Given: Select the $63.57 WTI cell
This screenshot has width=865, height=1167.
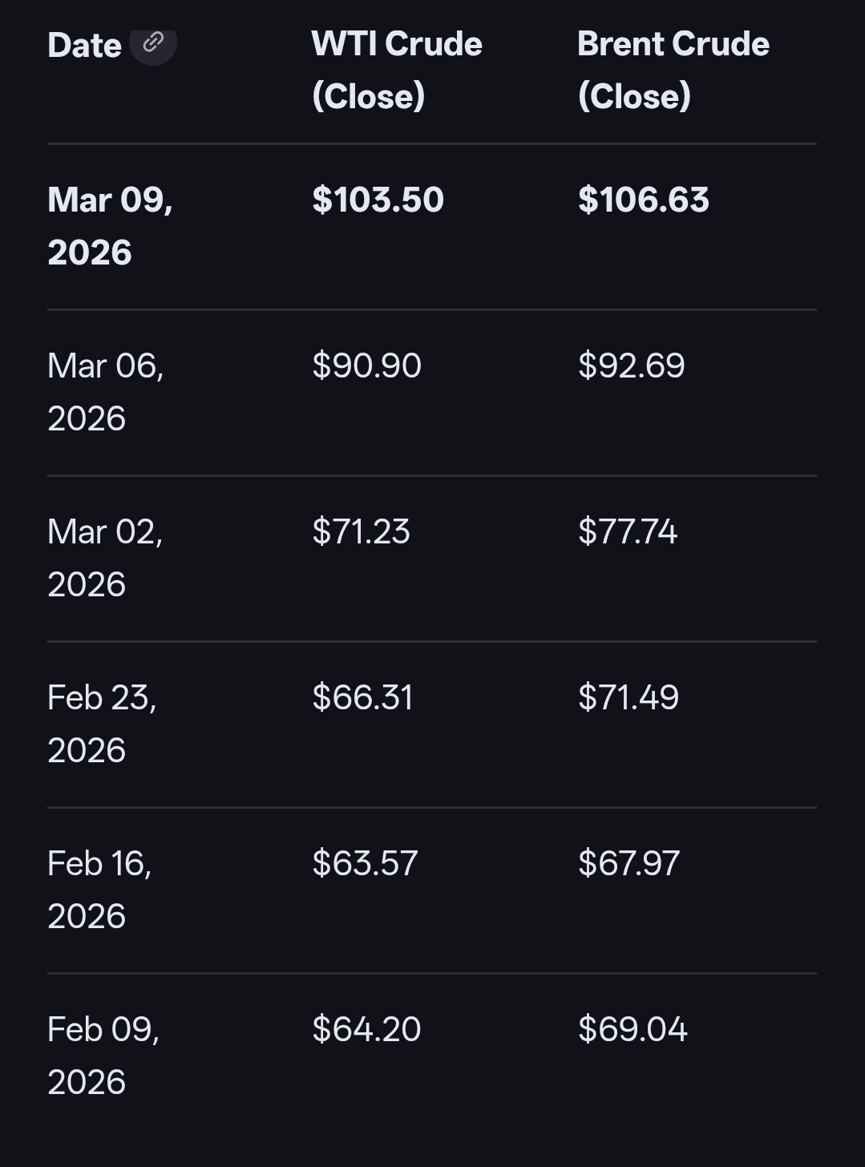Looking at the screenshot, I should [365, 863].
